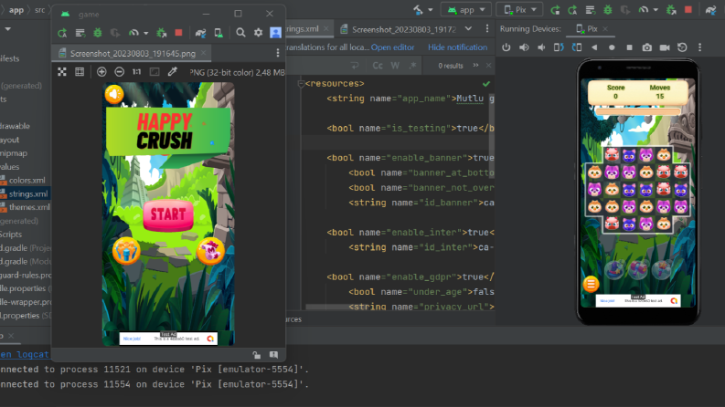Expand main toolbar profiler dropdown arrow
The height and width of the screenshot is (407, 725).
pyautogui.click(x=656, y=10)
